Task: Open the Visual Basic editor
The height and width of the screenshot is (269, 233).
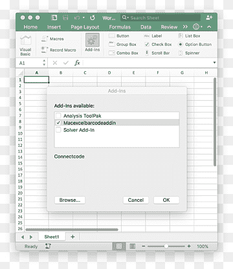Action: [25, 45]
